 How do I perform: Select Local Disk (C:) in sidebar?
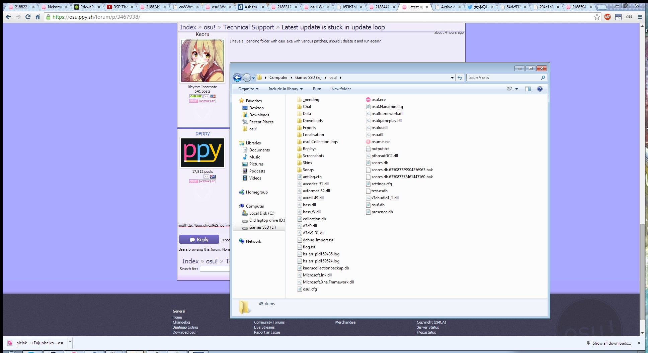258,213
